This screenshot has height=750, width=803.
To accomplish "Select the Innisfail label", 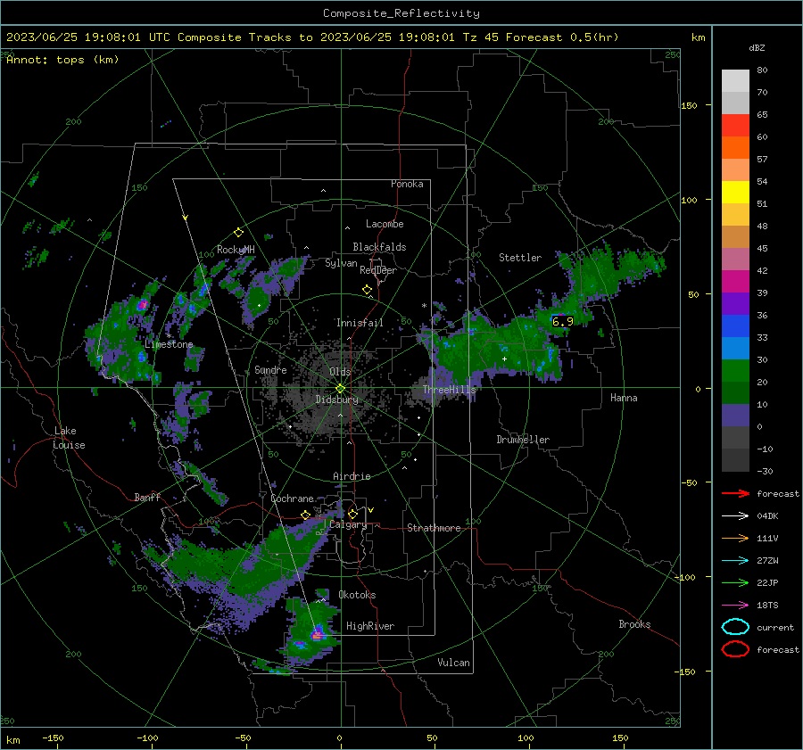I will pos(360,323).
